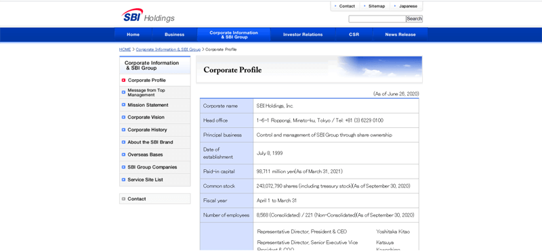Go to the Home navigation tab
542x251 pixels.
click(x=133, y=35)
